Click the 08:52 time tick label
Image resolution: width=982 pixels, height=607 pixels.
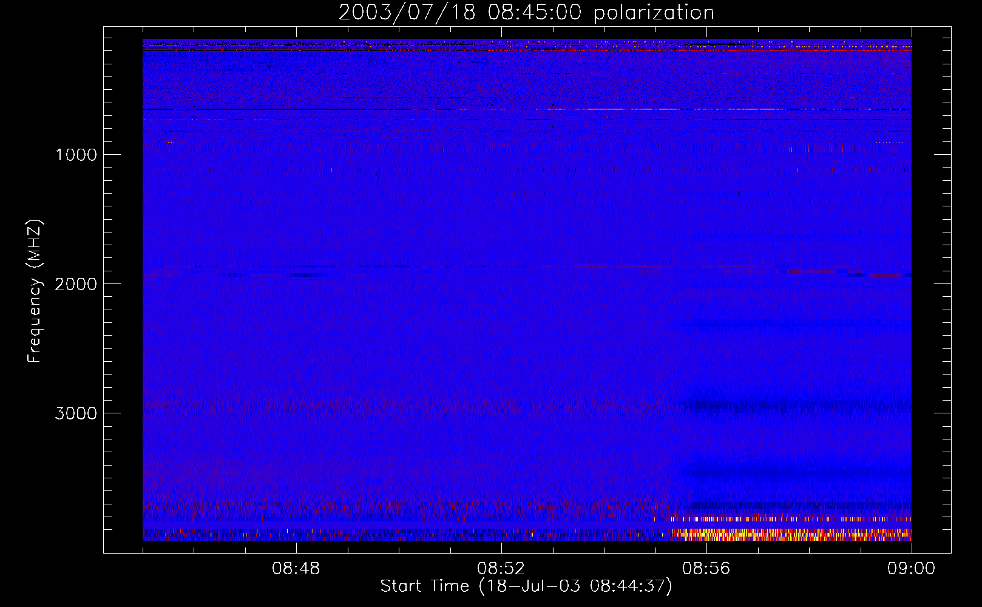(x=501, y=569)
